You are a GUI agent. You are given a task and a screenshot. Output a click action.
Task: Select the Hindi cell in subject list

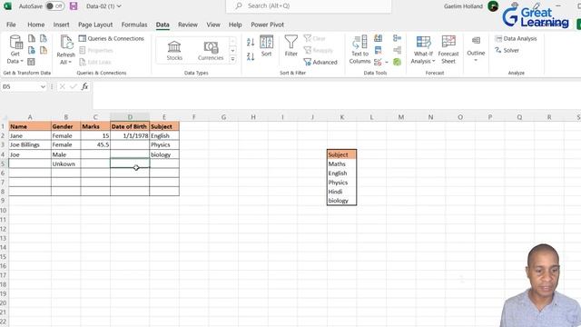coord(341,192)
